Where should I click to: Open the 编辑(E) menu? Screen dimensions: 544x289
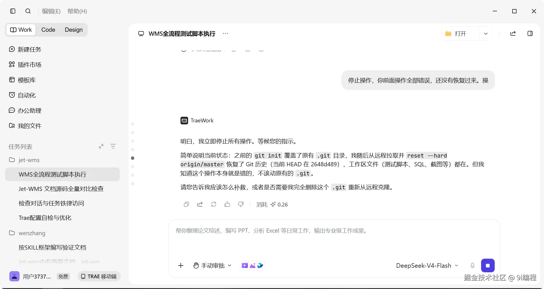(x=51, y=11)
